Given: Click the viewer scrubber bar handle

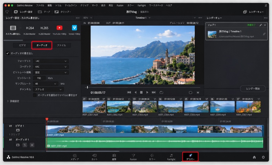Looking at the screenshot, I should click(x=87, y=87).
